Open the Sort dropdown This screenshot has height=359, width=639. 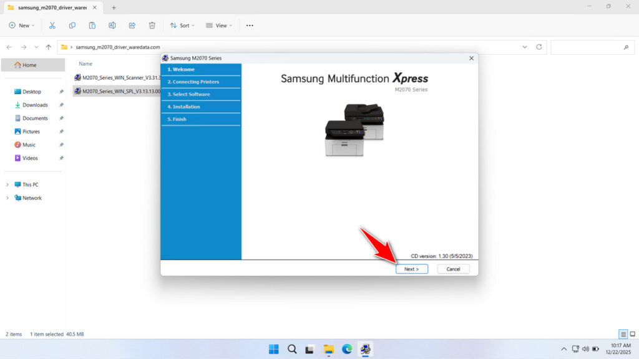pyautogui.click(x=182, y=25)
